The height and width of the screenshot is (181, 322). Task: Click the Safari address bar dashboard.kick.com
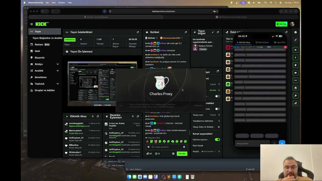(164, 11)
